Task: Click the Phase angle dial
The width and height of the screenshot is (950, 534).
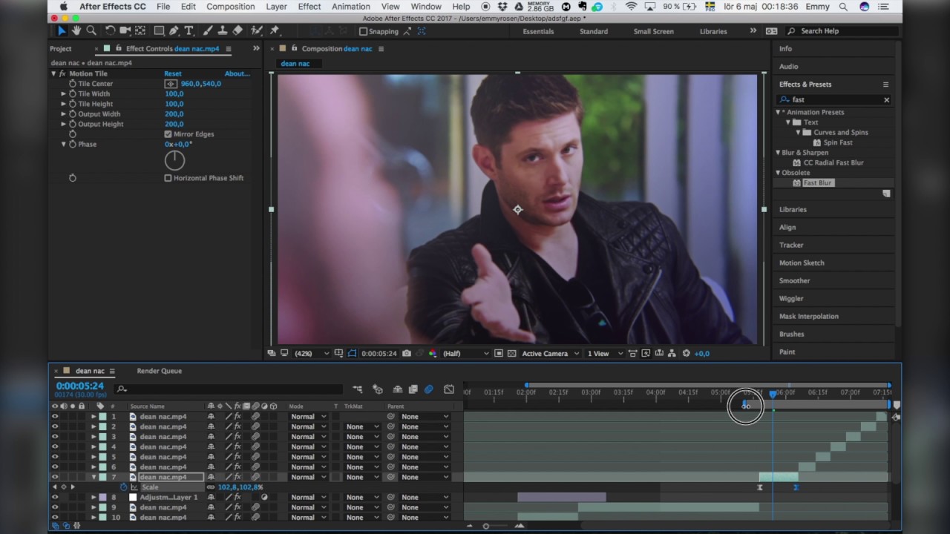Action: coord(174,159)
